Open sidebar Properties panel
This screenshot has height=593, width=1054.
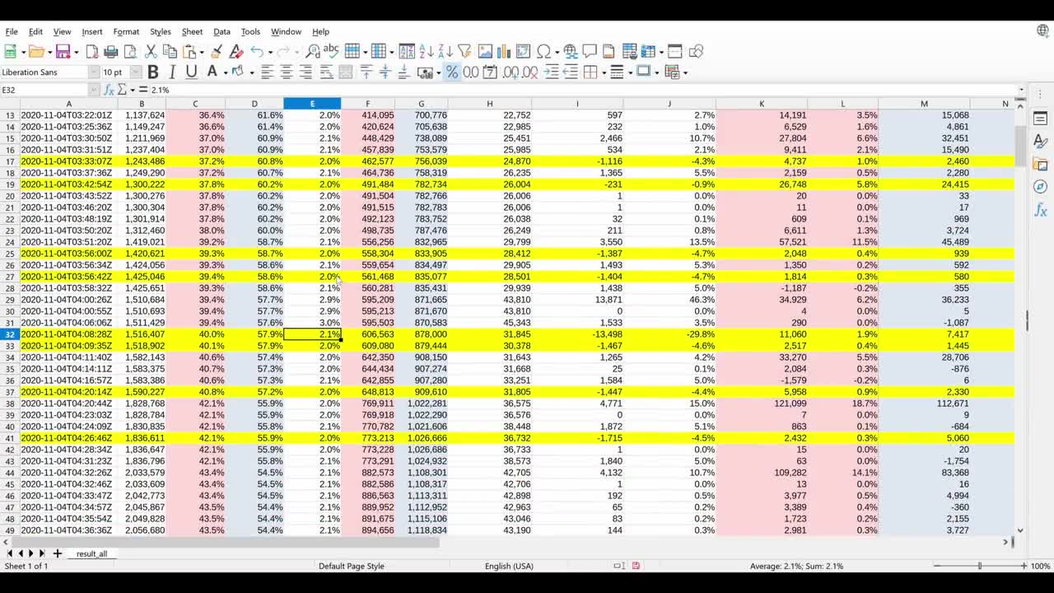(x=1040, y=119)
